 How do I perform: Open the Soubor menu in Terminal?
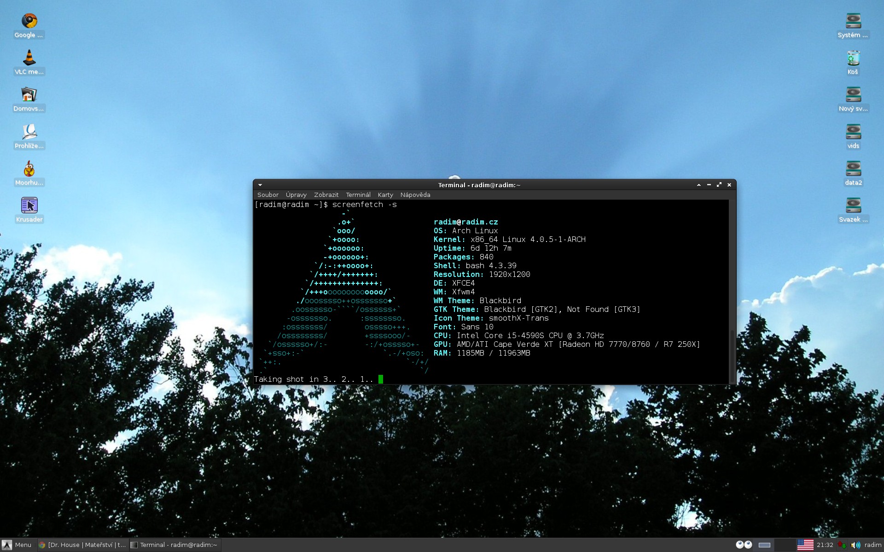tap(268, 195)
